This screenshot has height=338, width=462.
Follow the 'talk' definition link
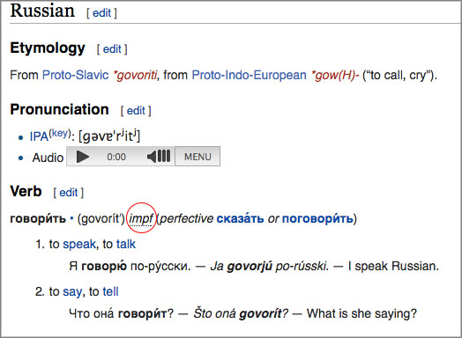click(x=126, y=244)
